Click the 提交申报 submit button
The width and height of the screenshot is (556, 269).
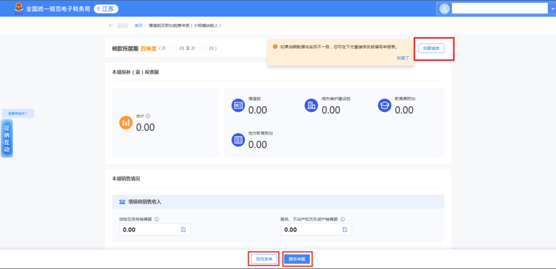pos(297,259)
